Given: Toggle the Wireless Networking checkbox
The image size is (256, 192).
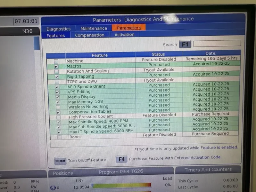Looking at the screenshot, I should pyautogui.click(x=58, y=107).
